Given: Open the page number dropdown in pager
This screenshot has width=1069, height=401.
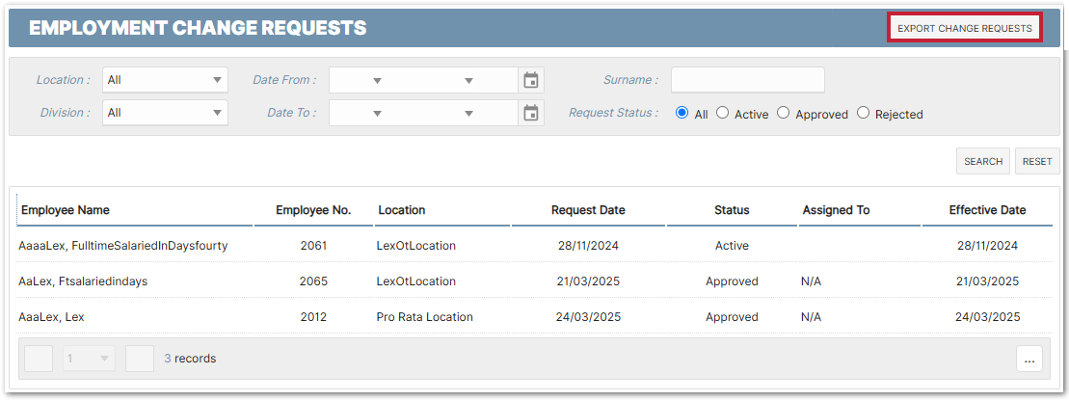Looking at the screenshot, I should pyautogui.click(x=90, y=359).
